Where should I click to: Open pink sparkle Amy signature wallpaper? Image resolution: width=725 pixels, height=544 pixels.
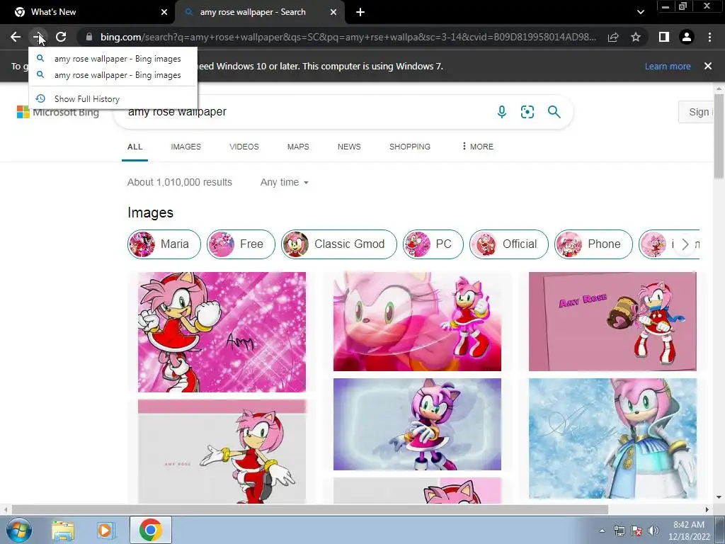pos(222,332)
